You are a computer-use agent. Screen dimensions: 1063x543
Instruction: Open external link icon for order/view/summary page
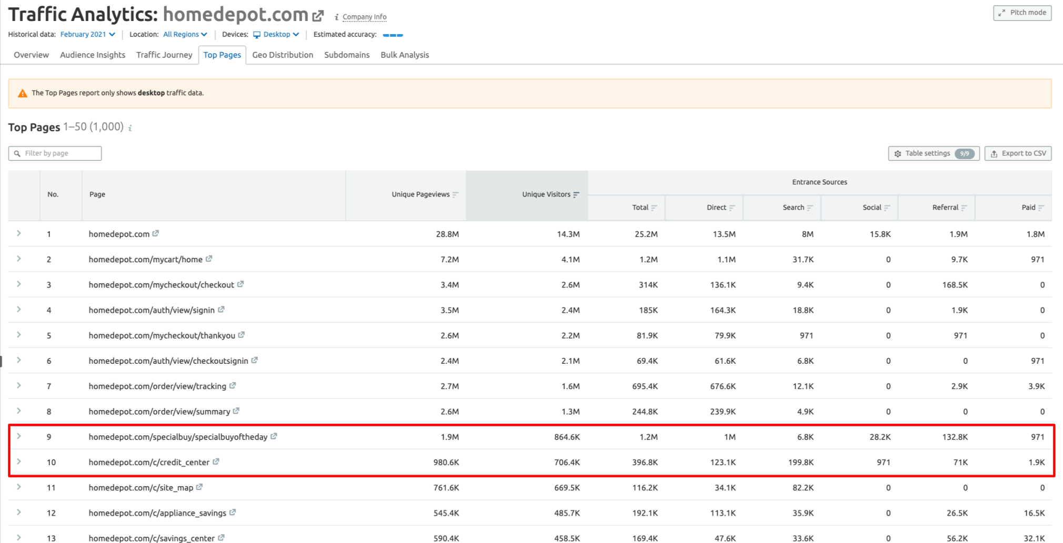click(x=236, y=411)
